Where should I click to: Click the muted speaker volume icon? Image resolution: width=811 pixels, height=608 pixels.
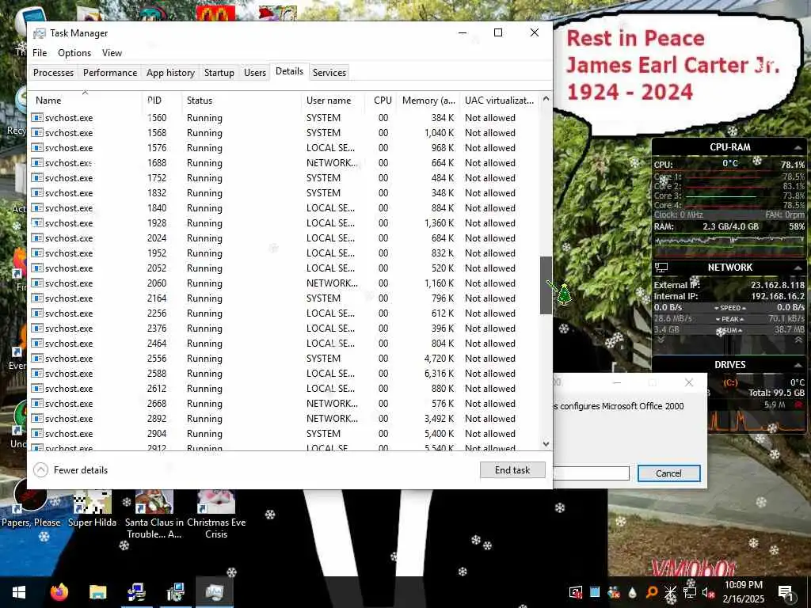tap(709, 592)
